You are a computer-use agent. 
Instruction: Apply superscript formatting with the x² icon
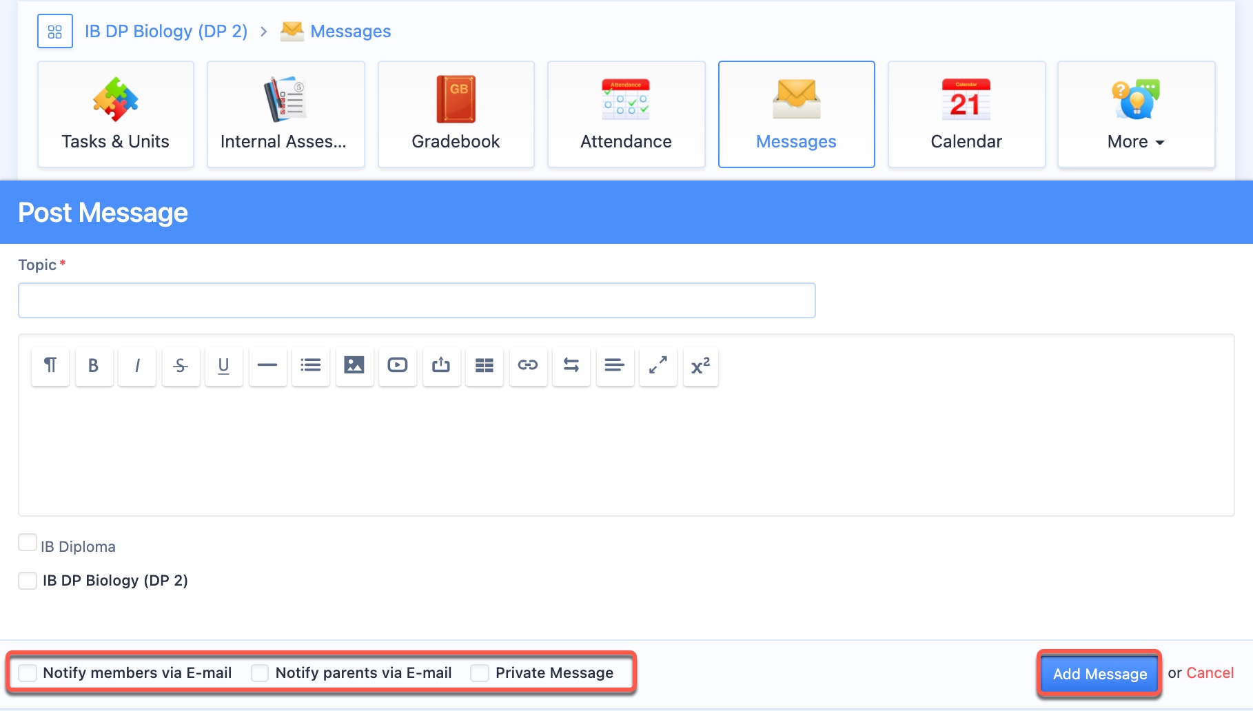click(701, 367)
